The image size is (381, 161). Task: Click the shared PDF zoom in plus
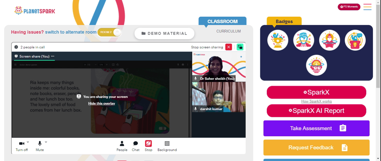click(x=107, y=65)
